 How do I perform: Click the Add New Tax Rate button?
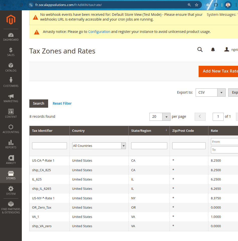219,71
